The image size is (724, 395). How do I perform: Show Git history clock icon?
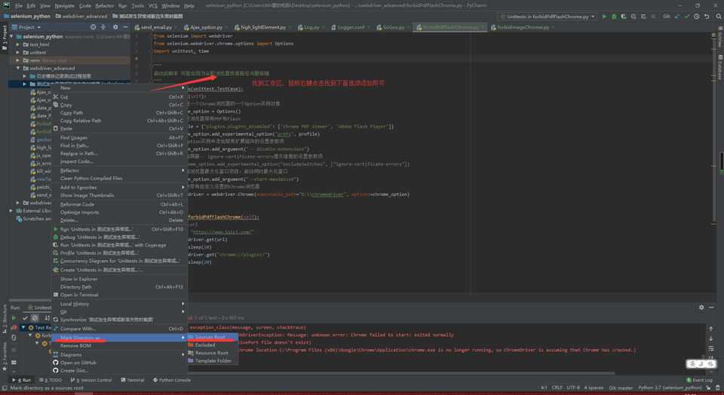pos(697,17)
